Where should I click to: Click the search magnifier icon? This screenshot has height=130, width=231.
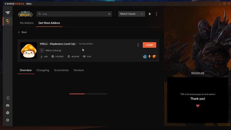click(40, 14)
